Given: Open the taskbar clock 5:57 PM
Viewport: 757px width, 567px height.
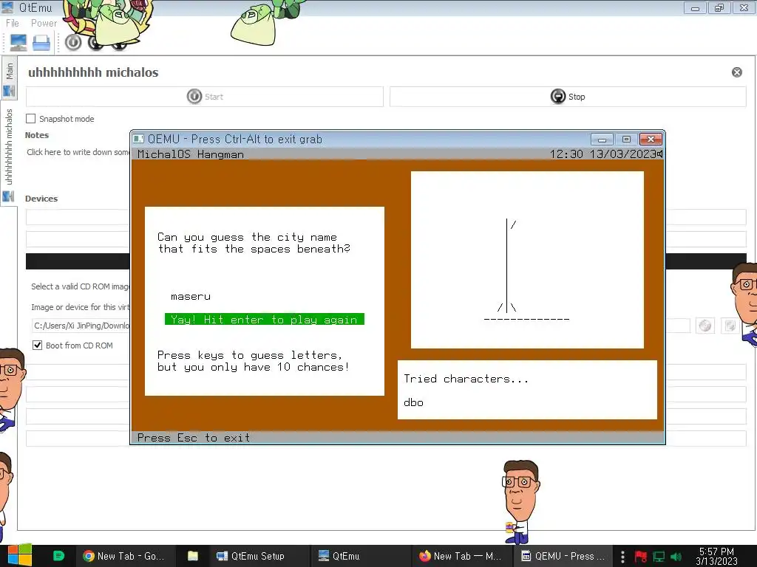Looking at the screenshot, I should (717, 557).
